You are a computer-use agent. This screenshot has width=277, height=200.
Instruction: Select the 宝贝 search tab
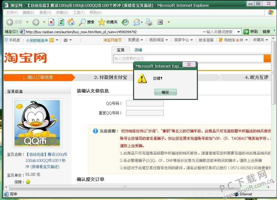(x=120, y=50)
